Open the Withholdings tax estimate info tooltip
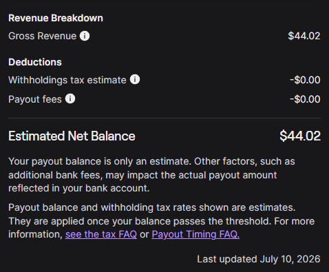This screenshot has height=272, width=329. 135,79
